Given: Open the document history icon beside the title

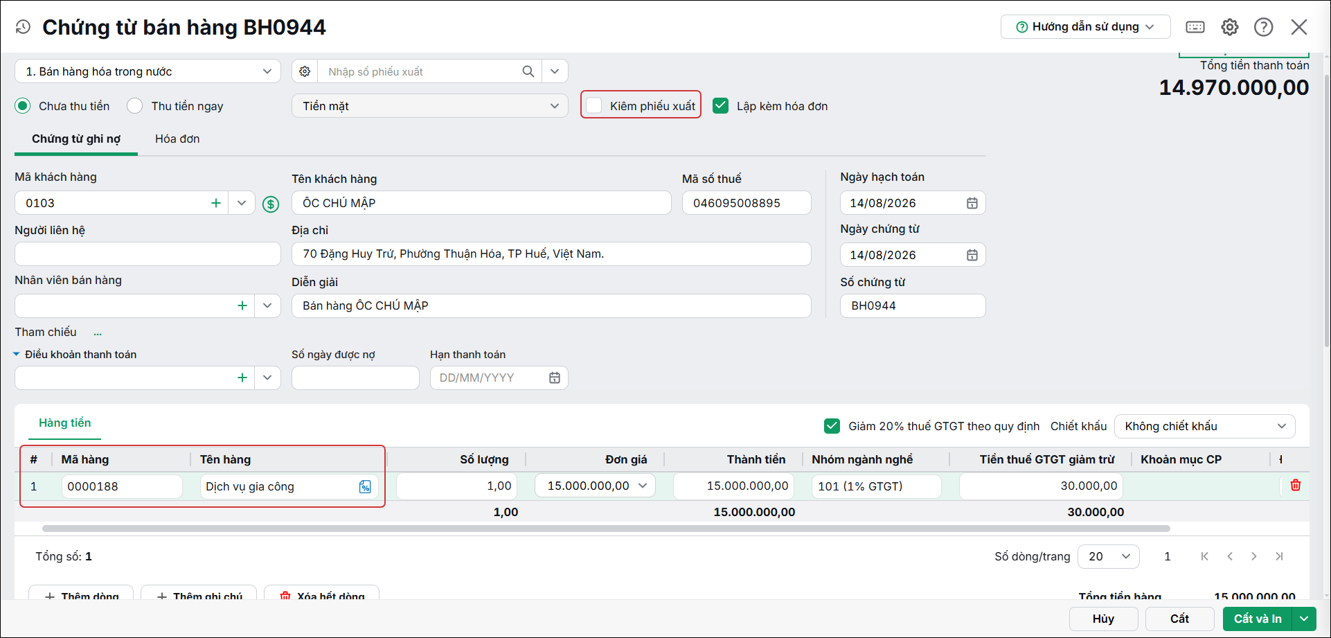Looking at the screenshot, I should click(23, 27).
